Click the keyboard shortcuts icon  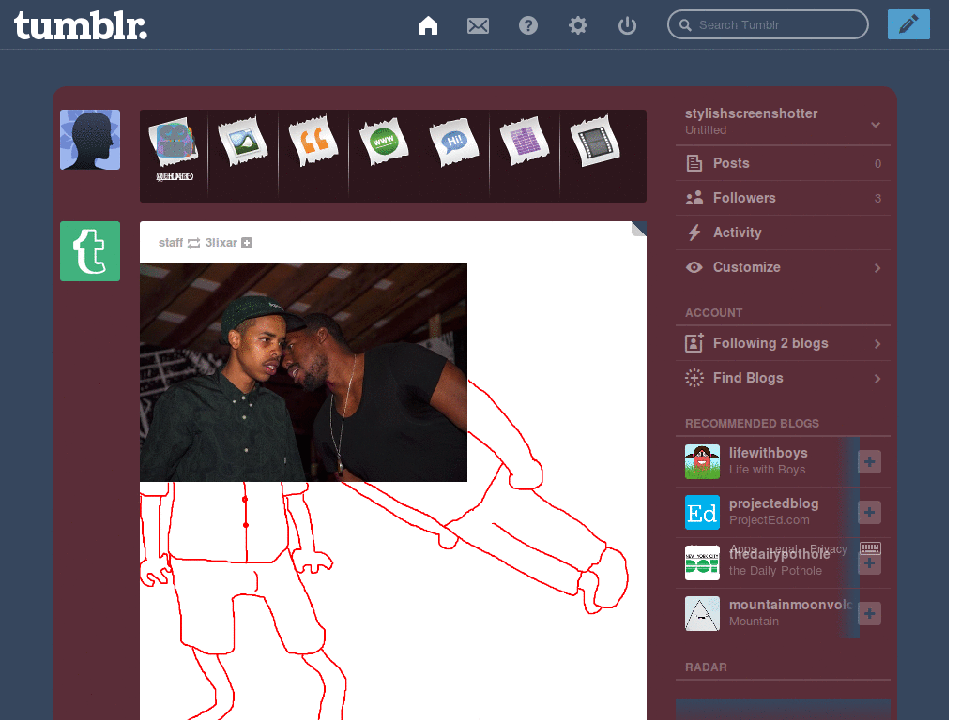[870, 547]
